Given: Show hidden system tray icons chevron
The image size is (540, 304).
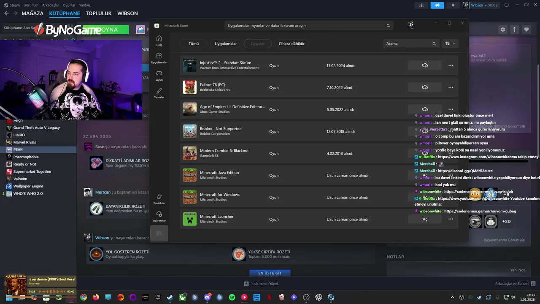Looking at the screenshot, I should (452, 297).
